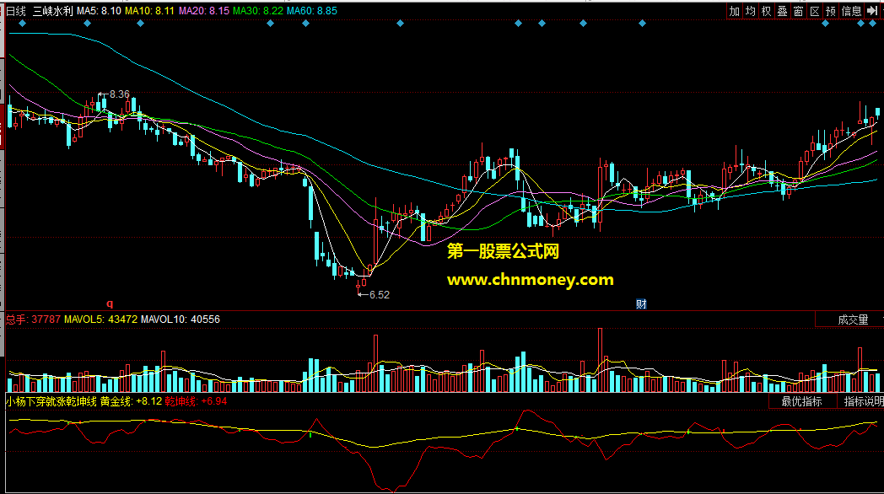Screen dimensions: 884x494
Task: Open the 成交量 indicator selector
Action: (x=853, y=320)
